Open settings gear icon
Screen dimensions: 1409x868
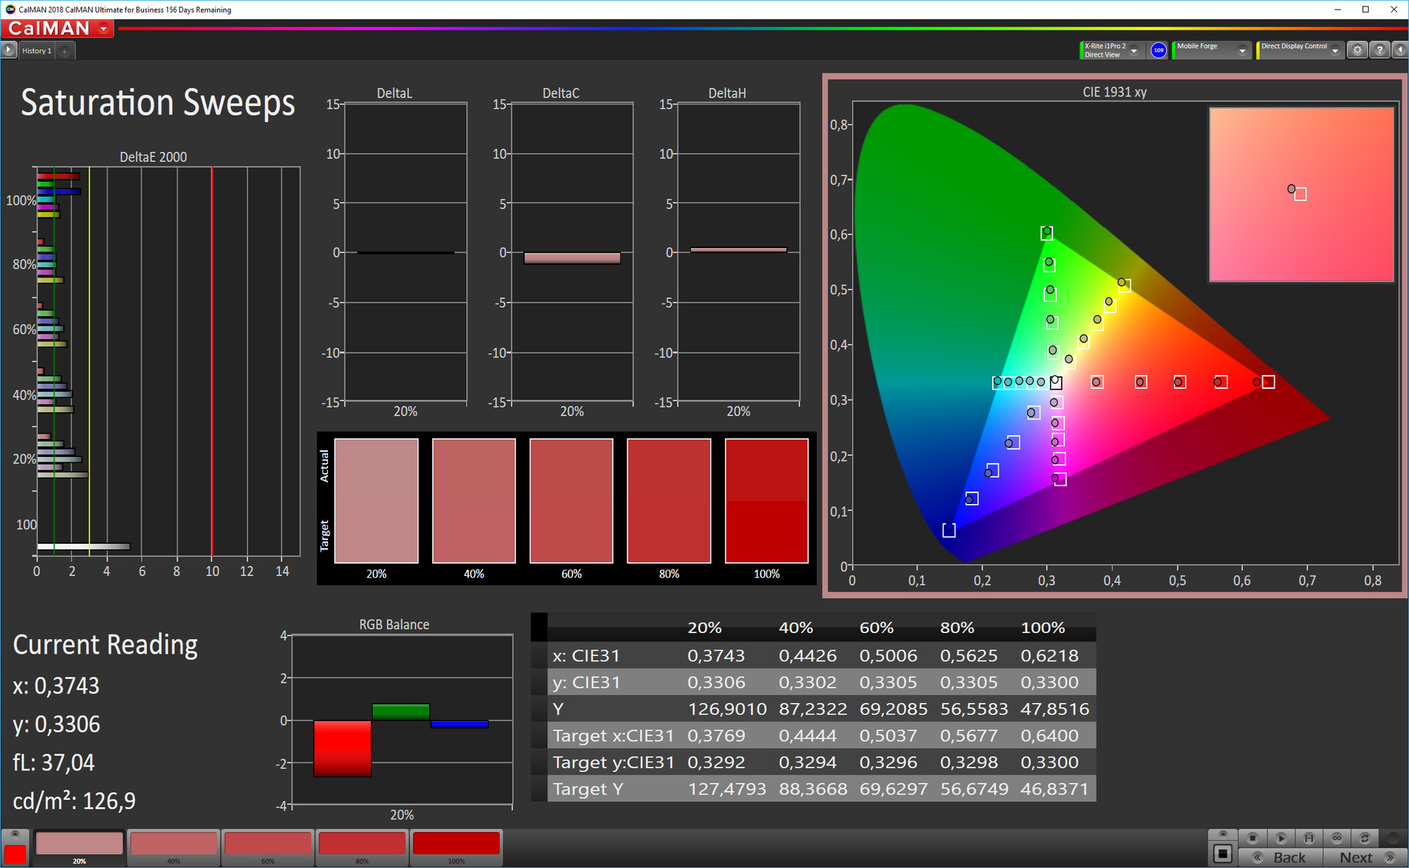coord(1357,50)
